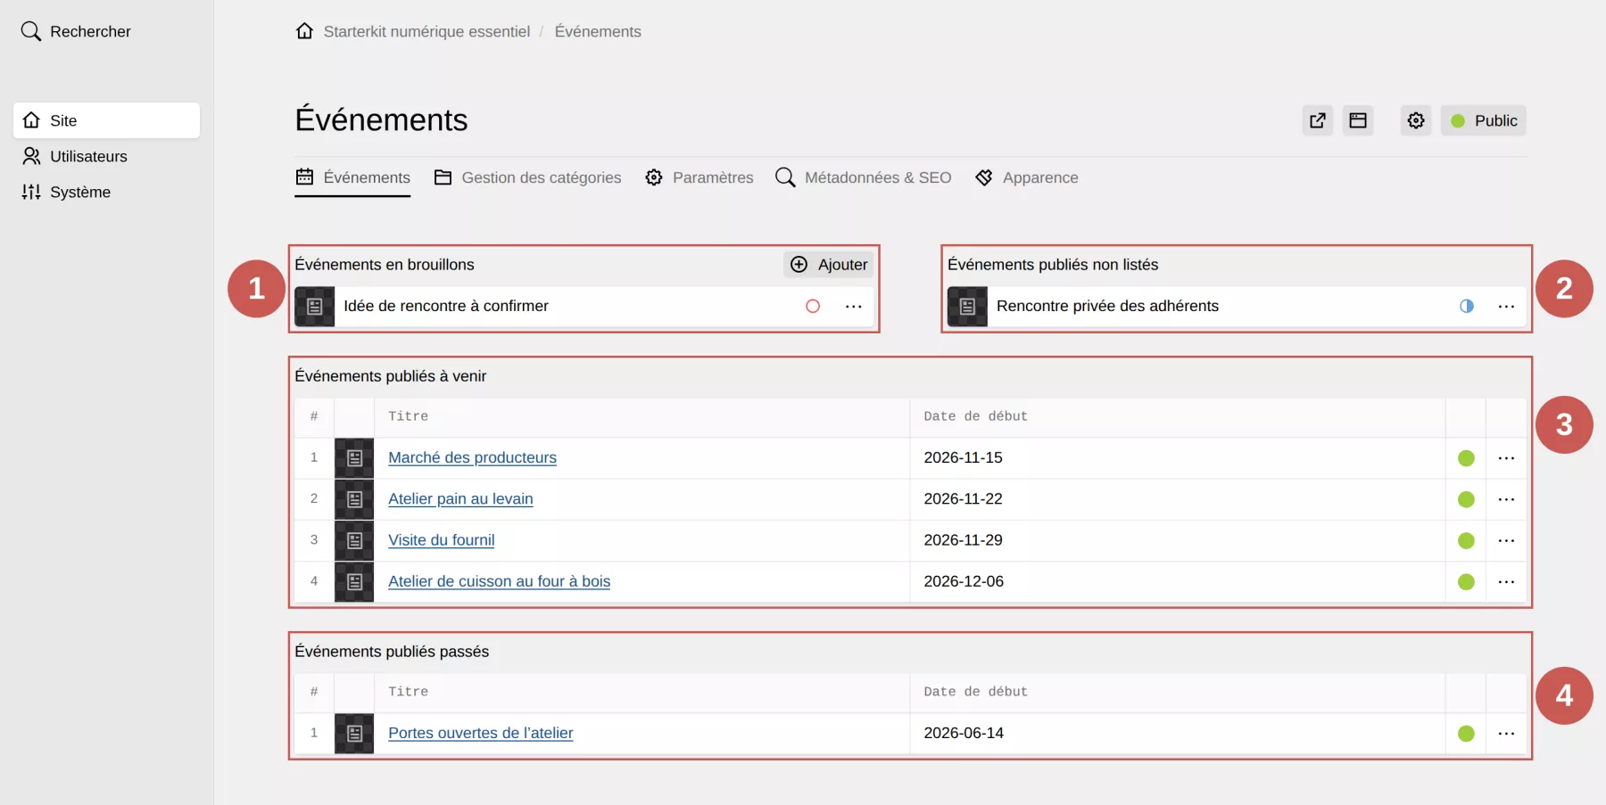This screenshot has width=1606, height=805.
Task: Click page icon of Atelier de cuisson row
Action: click(x=354, y=581)
